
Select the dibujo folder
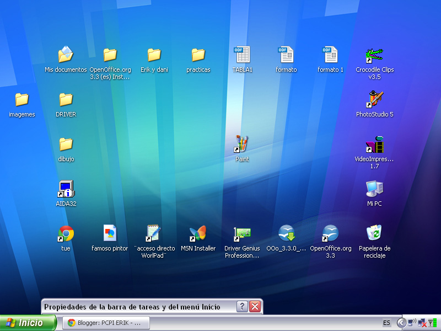(66, 144)
